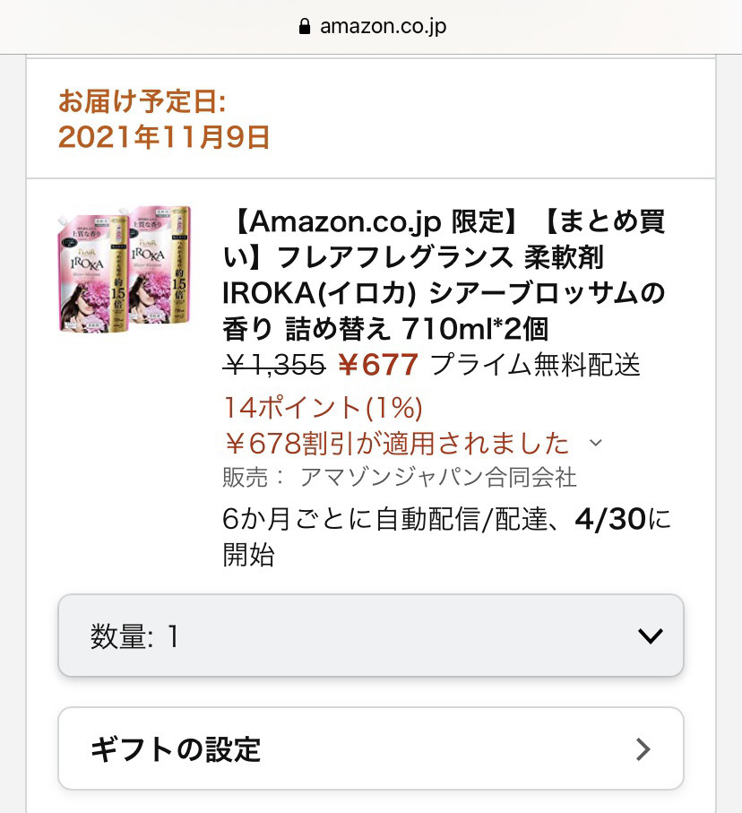Click the crossed-out original price ¥1,355

tap(273, 365)
